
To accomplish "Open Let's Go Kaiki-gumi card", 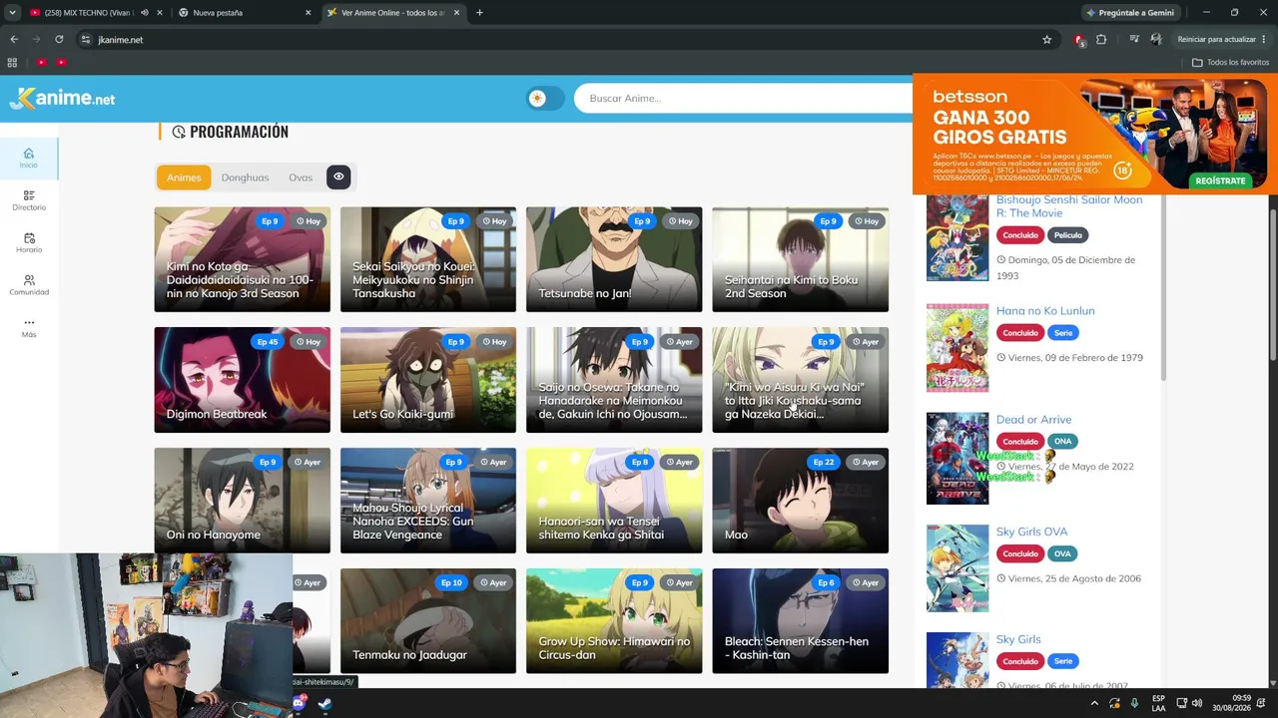I will point(428,380).
